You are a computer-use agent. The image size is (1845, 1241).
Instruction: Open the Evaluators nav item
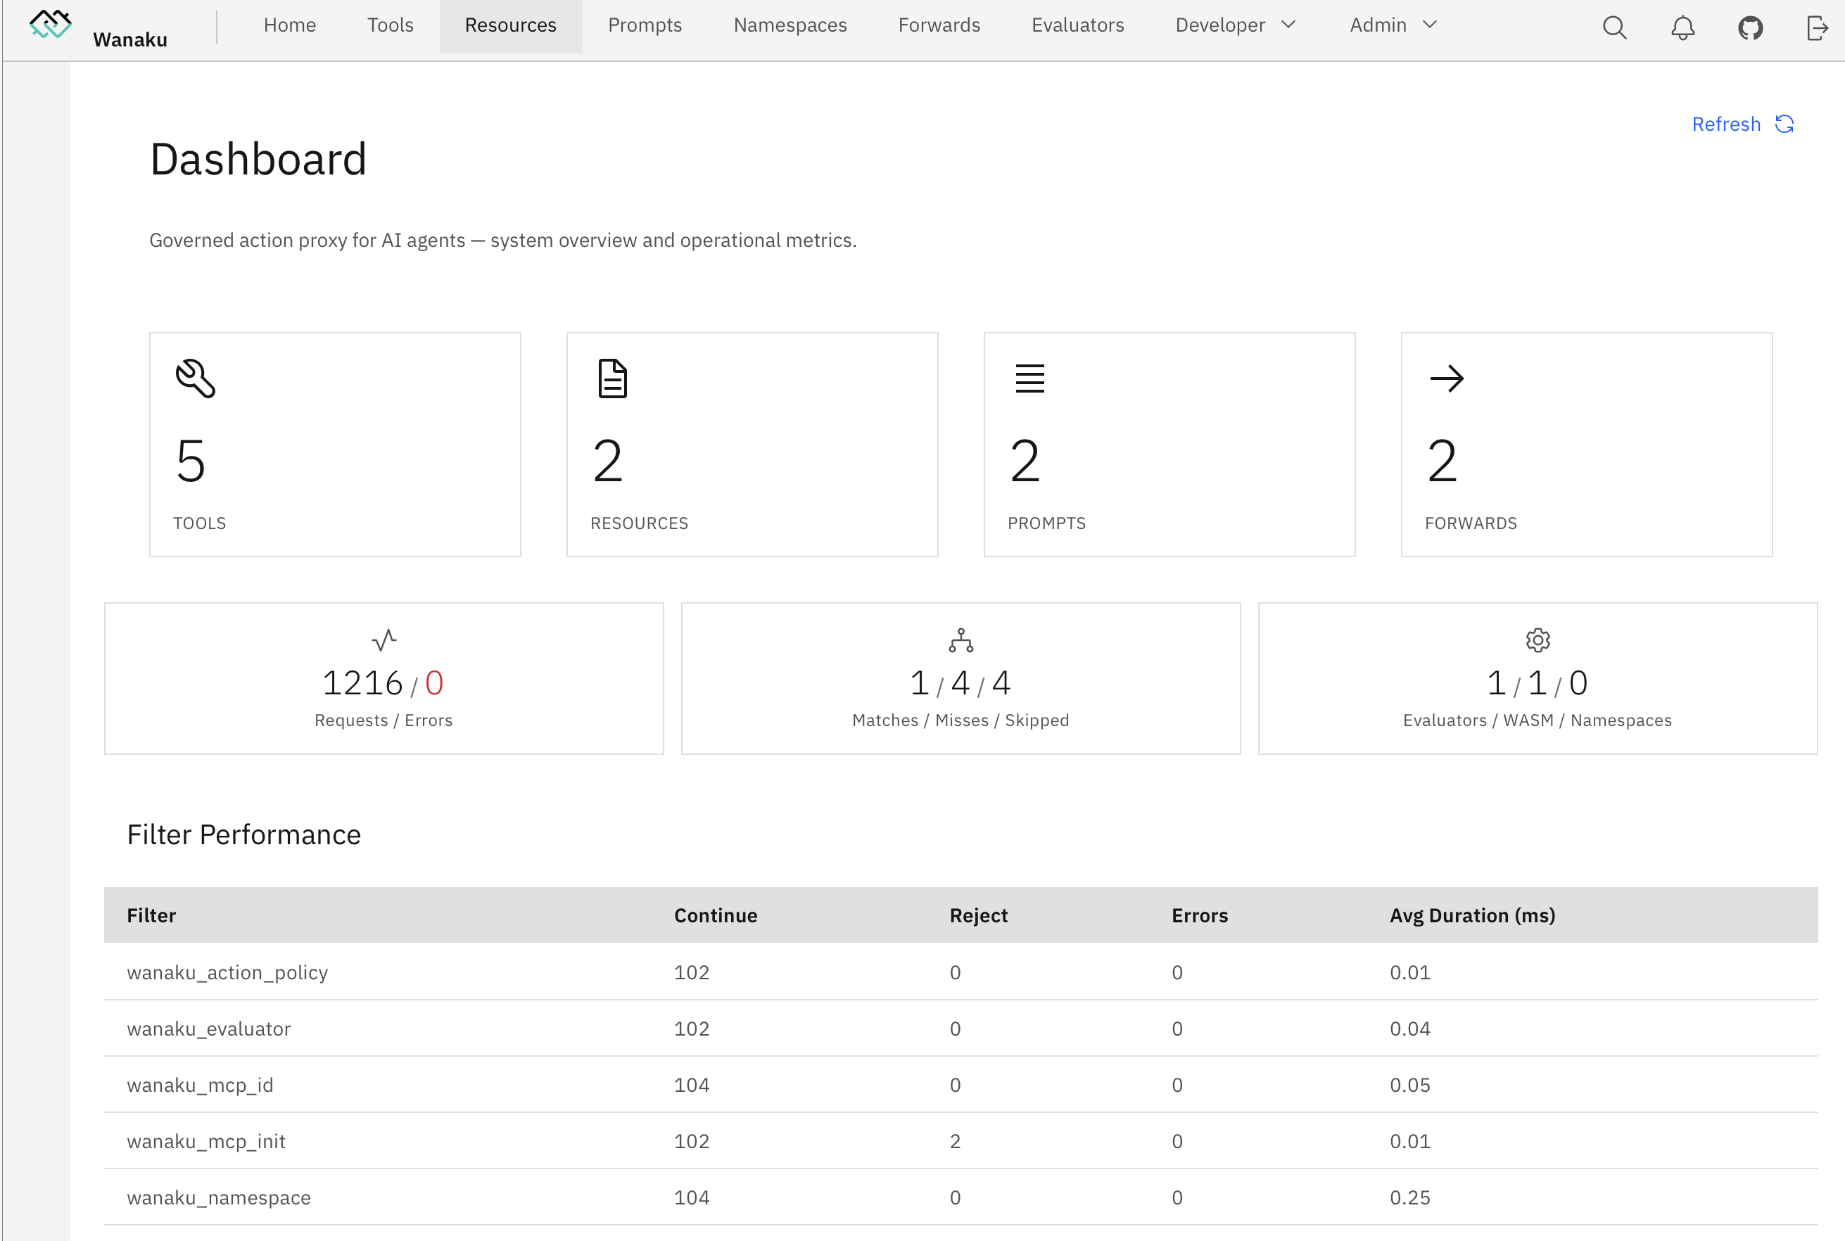(1077, 25)
